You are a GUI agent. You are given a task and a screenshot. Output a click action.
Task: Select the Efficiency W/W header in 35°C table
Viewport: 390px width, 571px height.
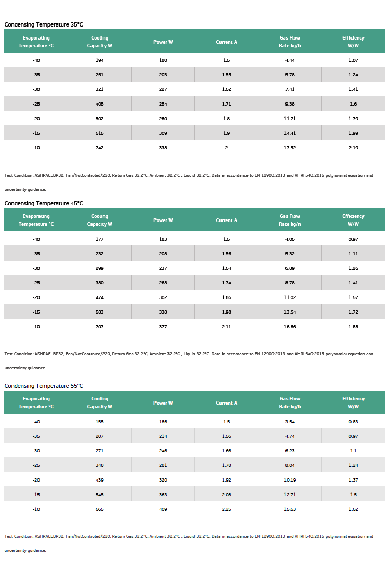353,42
